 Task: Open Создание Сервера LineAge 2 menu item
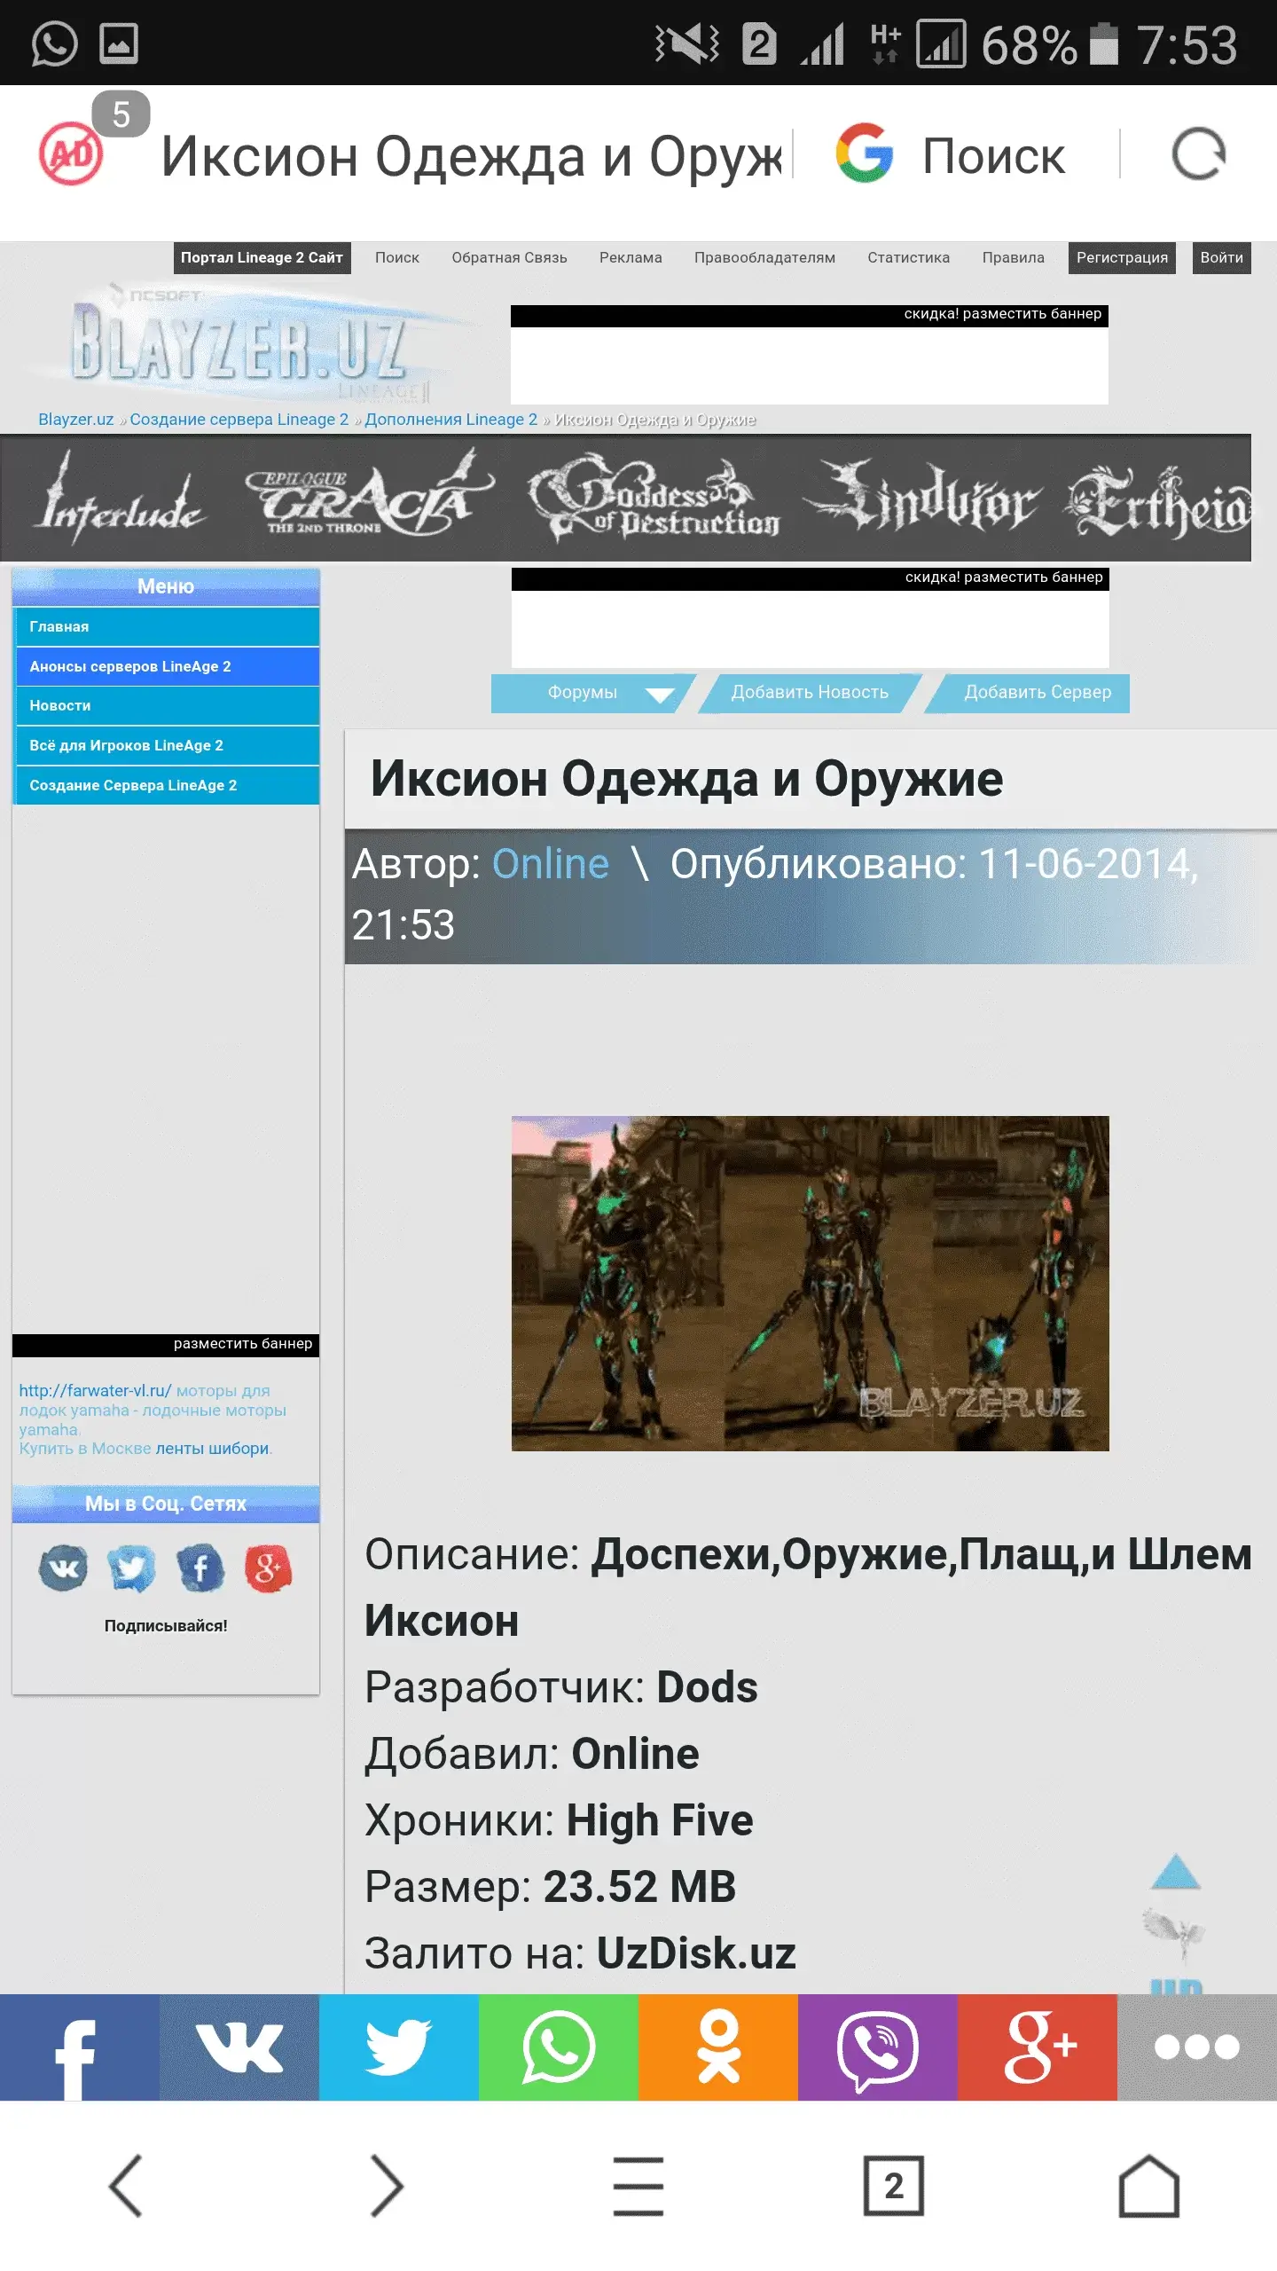pos(167,785)
